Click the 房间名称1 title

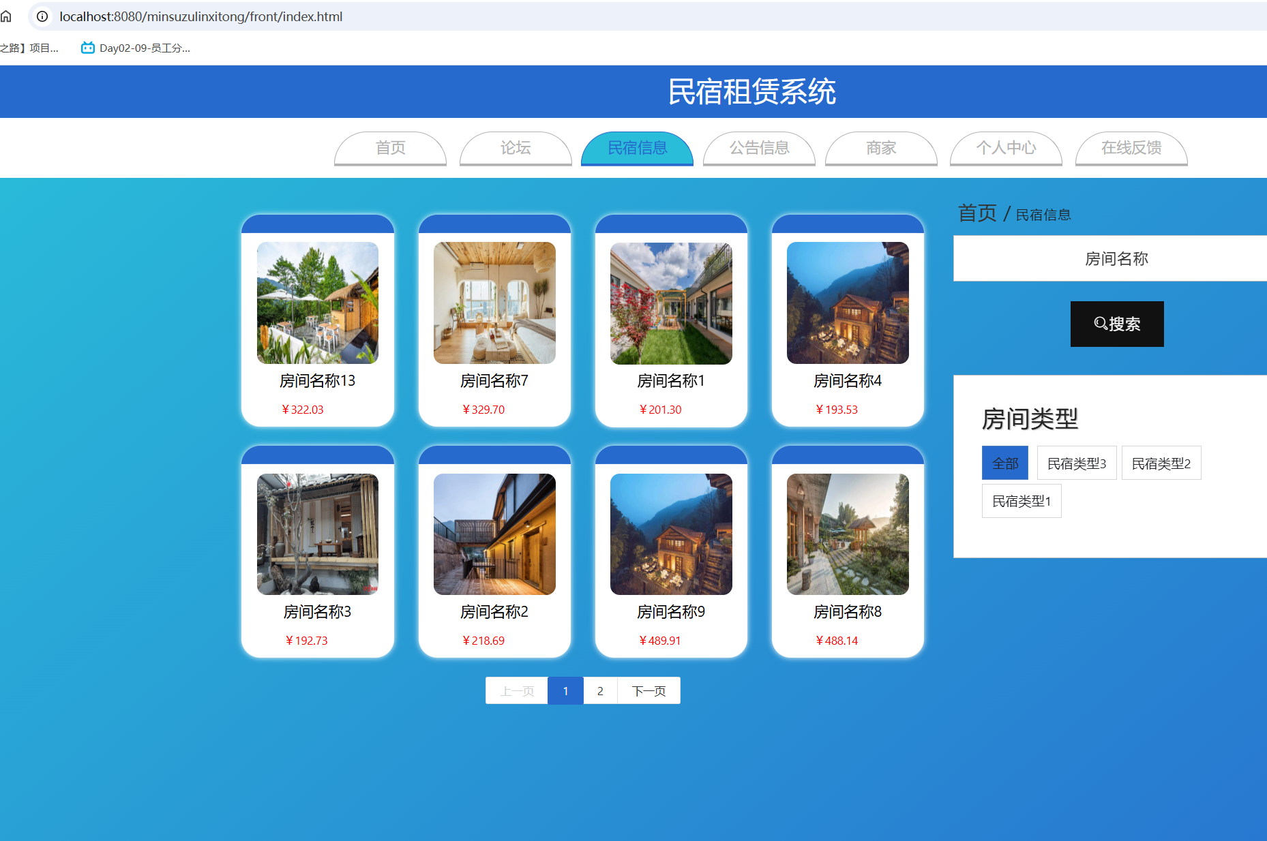(x=671, y=381)
